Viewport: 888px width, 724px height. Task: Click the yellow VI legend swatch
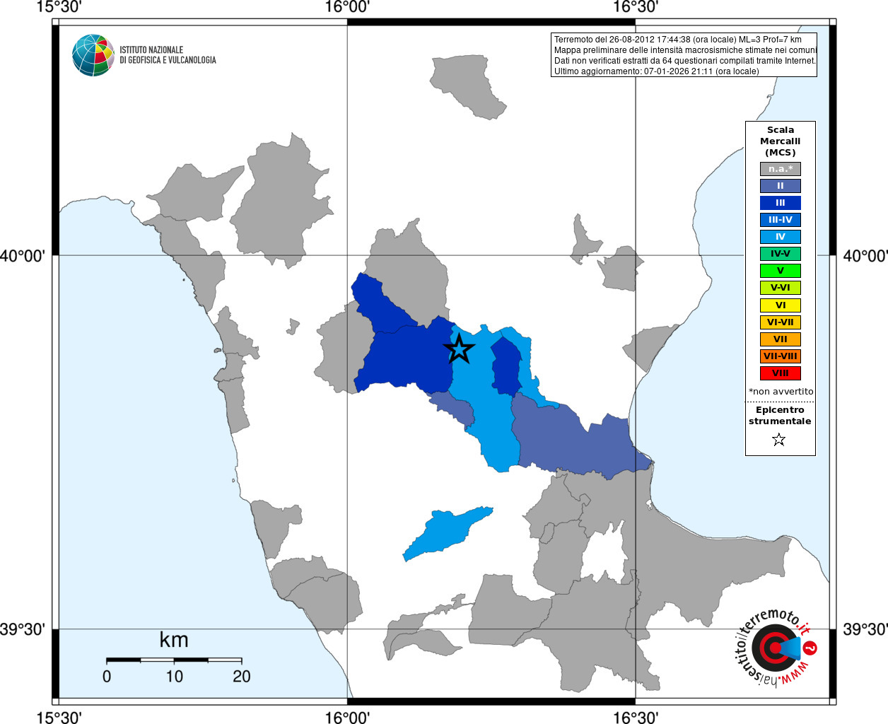coord(781,305)
